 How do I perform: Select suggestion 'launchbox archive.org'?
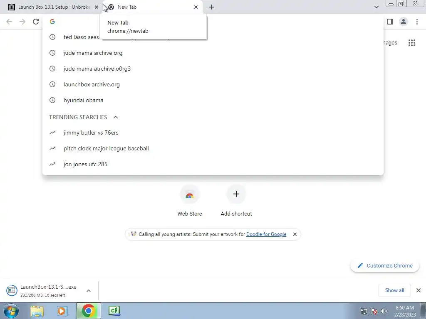point(213,84)
